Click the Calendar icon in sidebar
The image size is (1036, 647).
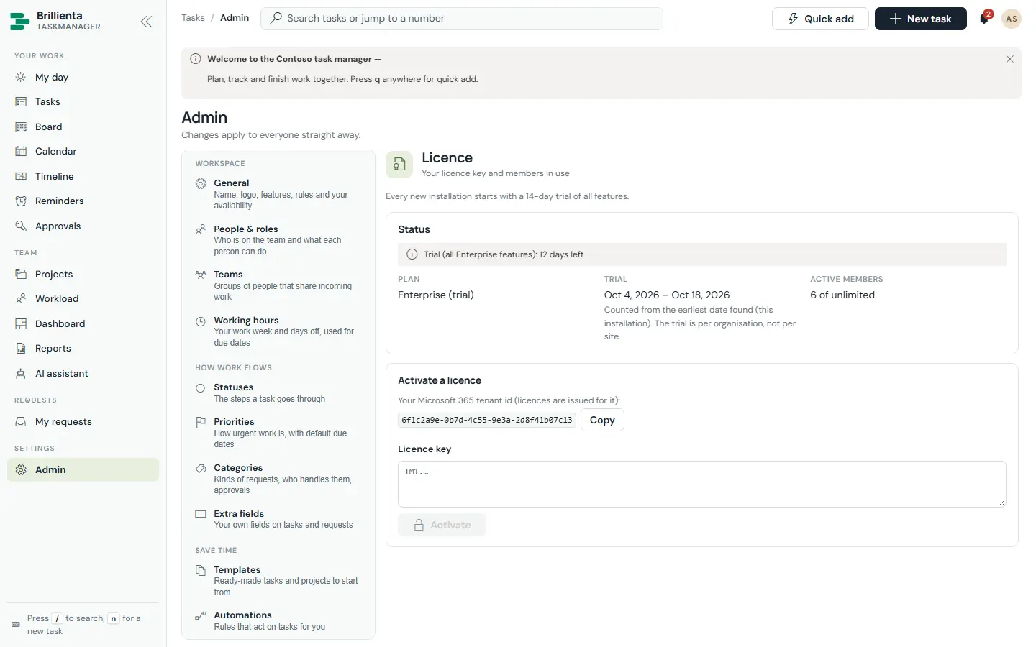tap(21, 151)
